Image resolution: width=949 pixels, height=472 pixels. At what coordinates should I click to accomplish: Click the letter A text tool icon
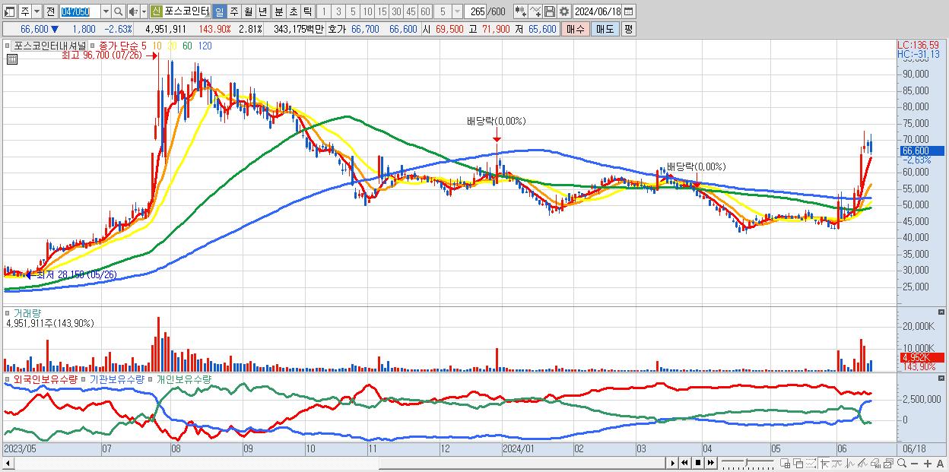click(x=940, y=464)
